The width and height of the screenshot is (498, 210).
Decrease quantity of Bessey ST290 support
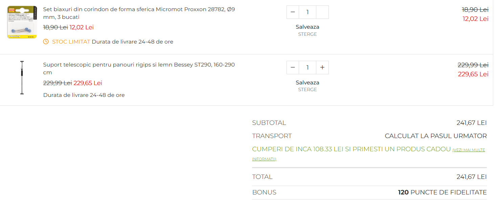pos(293,68)
